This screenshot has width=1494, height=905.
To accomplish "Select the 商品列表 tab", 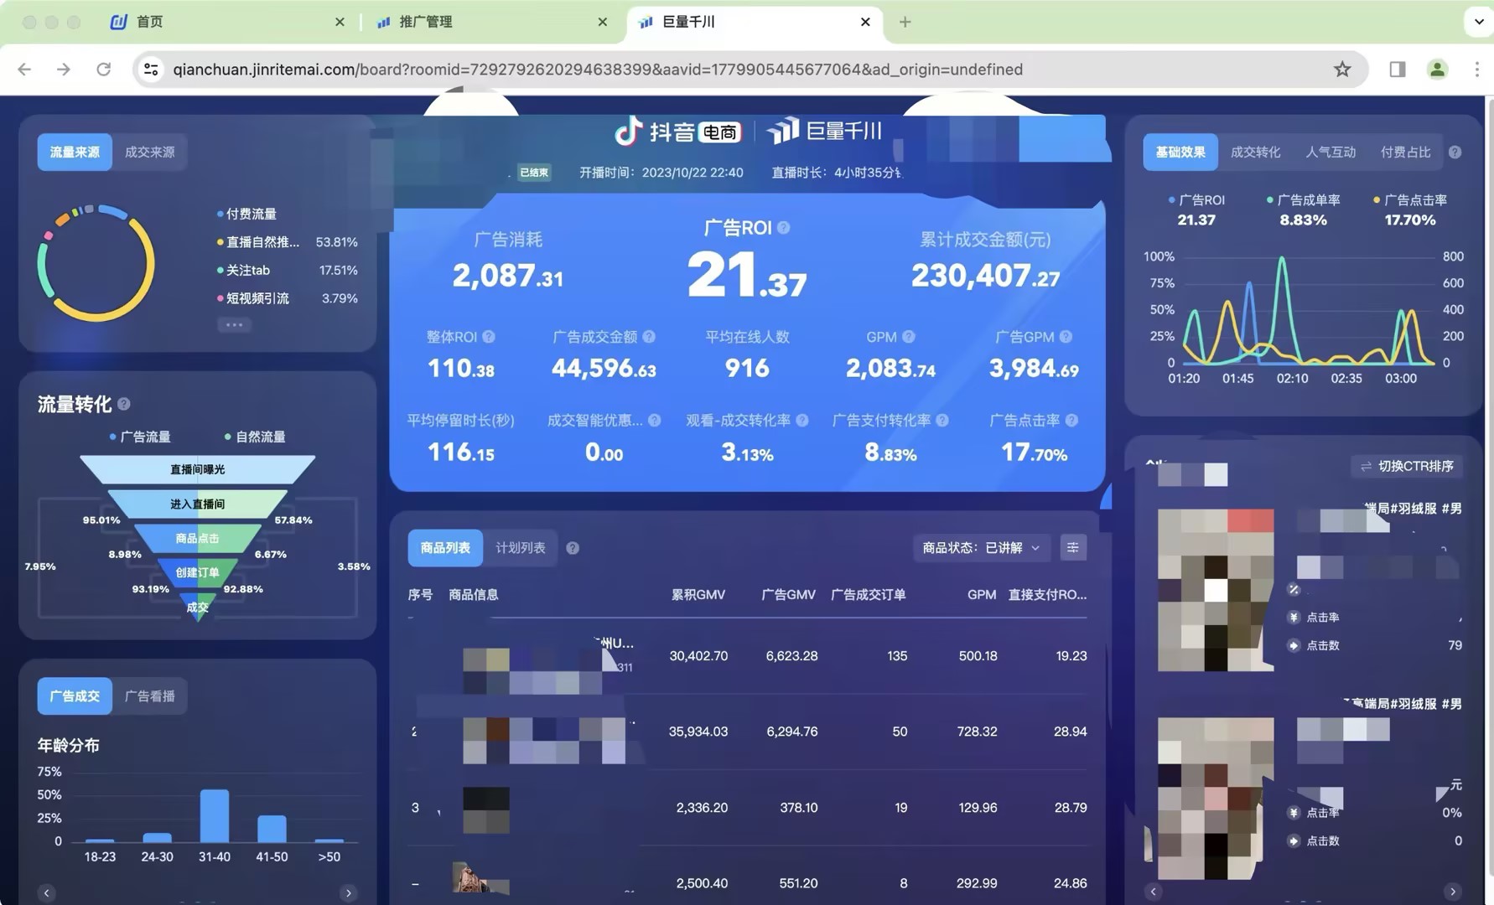I will click(445, 548).
